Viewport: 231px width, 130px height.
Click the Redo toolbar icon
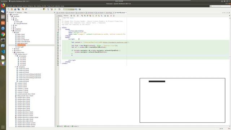pyautogui.click(x=26, y=9)
